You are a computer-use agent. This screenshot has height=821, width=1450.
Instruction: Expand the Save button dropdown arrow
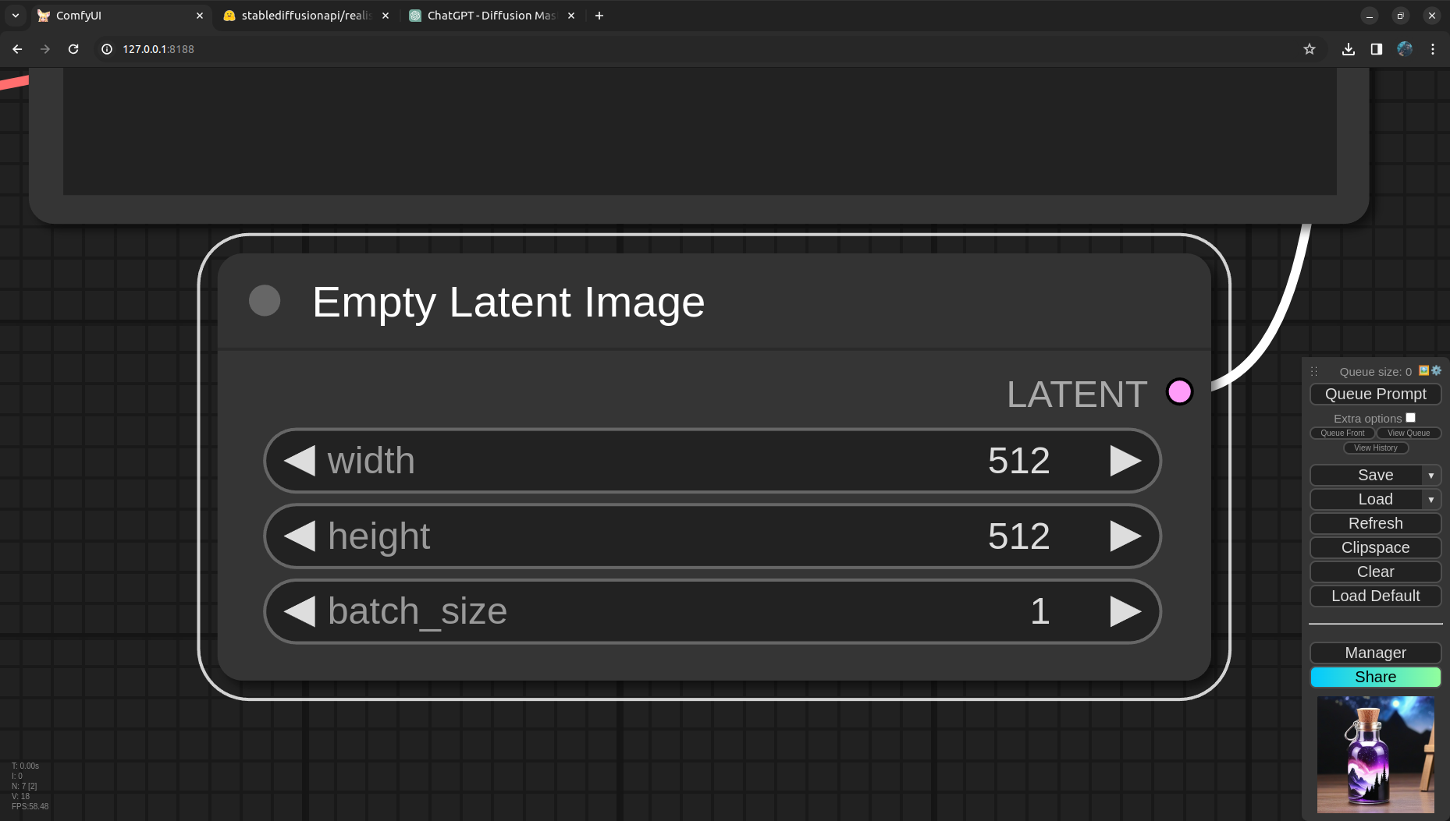pos(1431,476)
